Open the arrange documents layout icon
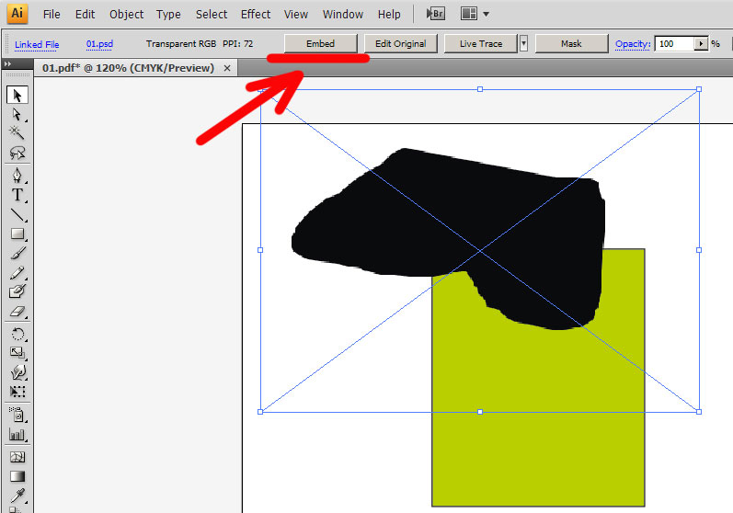Image resolution: width=733 pixels, height=513 pixels. [x=469, y=14]
